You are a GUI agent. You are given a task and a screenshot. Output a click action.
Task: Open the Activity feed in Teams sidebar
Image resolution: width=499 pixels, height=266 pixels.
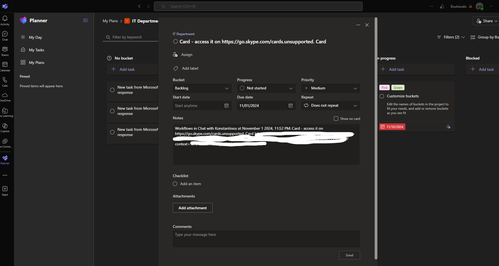[5, 21]
